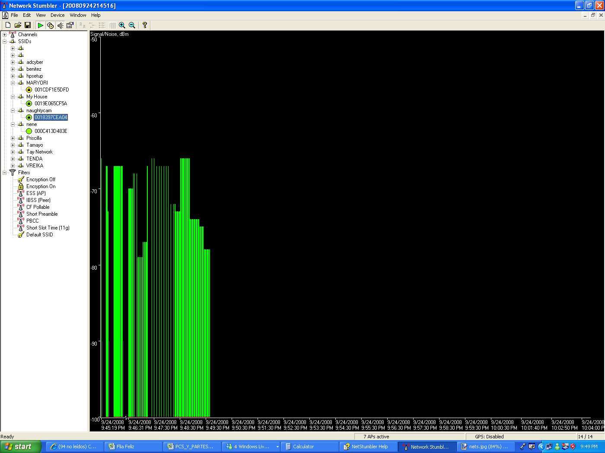Image resolution: width=605 pixels, height=453 pixels.
Task: Select the Filters funnel icon
Action: tap(13, 173)
